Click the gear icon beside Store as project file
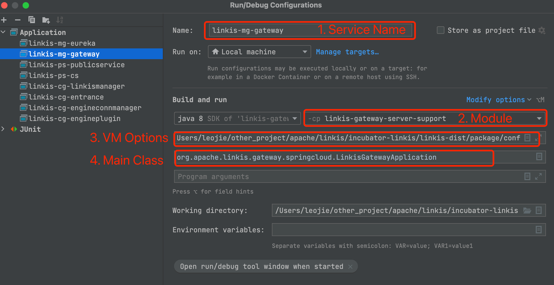This screenshot has width=554, height=285. pos(542,30)
